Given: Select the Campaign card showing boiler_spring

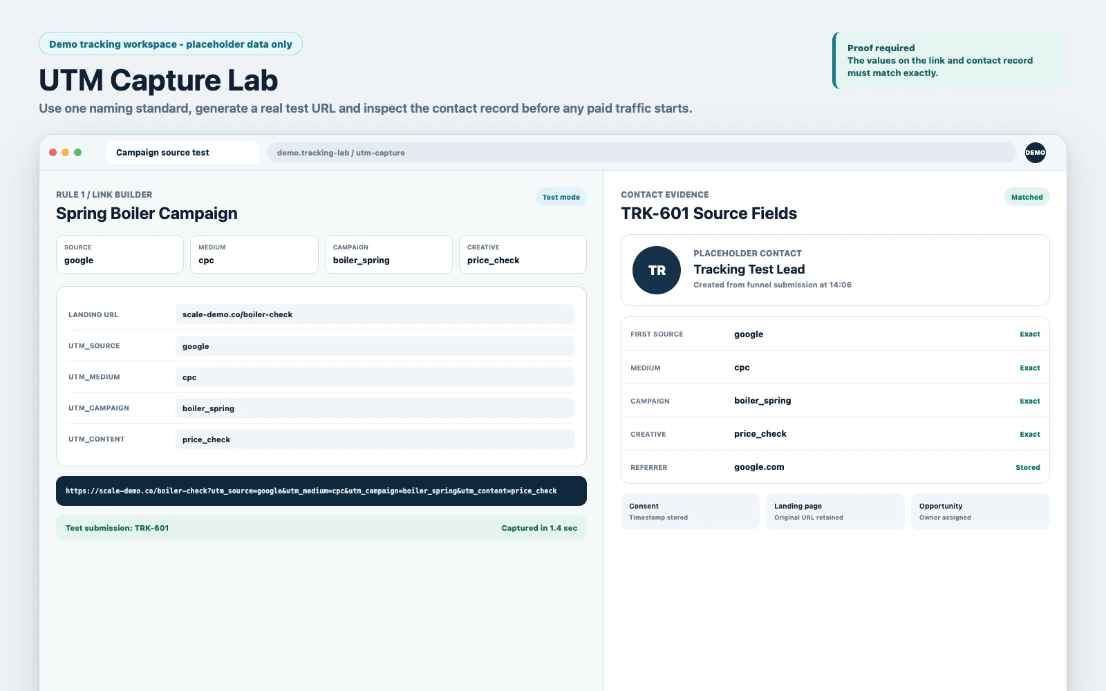Looking at the screenshot, I should (x=388, y=254).
